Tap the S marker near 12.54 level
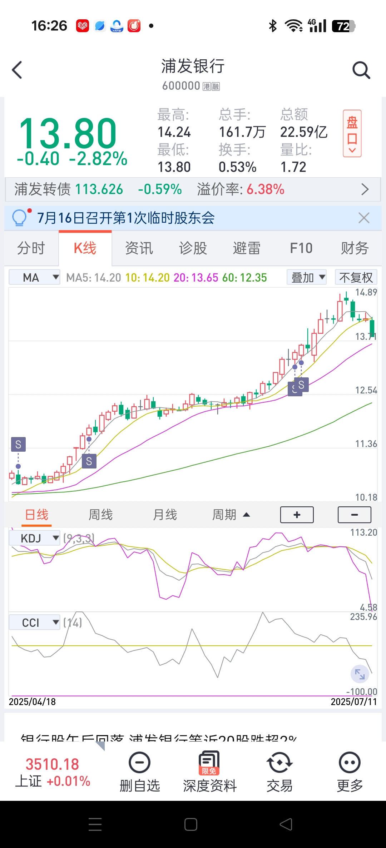 [x=301, y=385]
